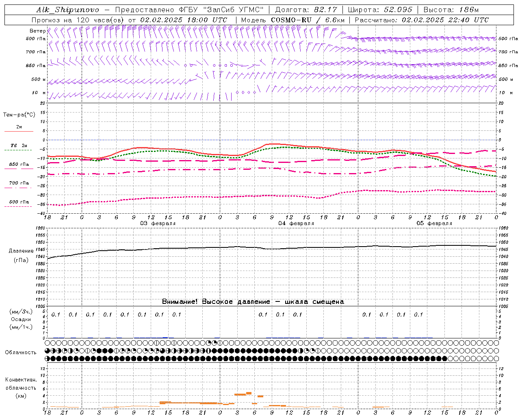Click the 'Осадки' precipitation label

point(21,319)
